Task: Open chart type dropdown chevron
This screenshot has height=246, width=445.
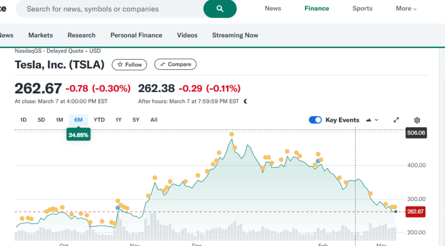Action: point(377,120)
